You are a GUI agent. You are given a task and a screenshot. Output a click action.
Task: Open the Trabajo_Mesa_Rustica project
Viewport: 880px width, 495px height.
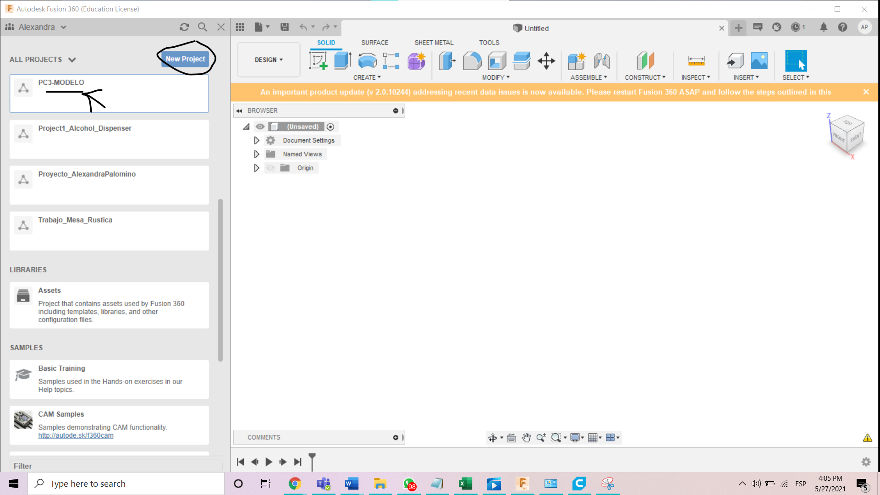coord(109,231)
